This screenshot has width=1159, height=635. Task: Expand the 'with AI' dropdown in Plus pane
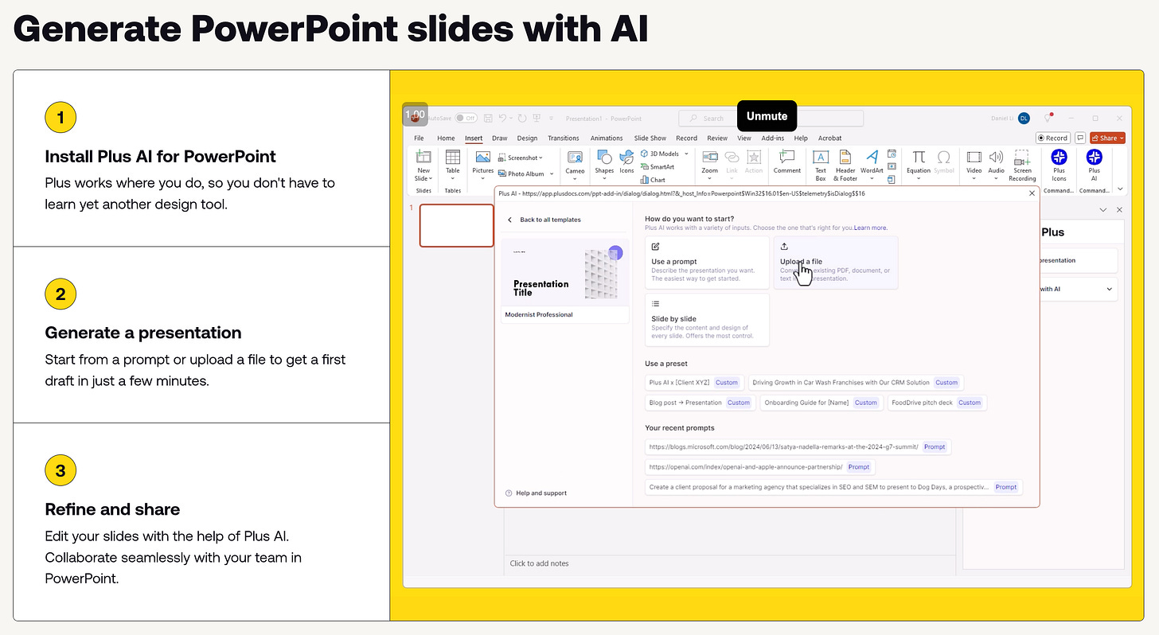pyautogui.click(x=1109, y=289)
